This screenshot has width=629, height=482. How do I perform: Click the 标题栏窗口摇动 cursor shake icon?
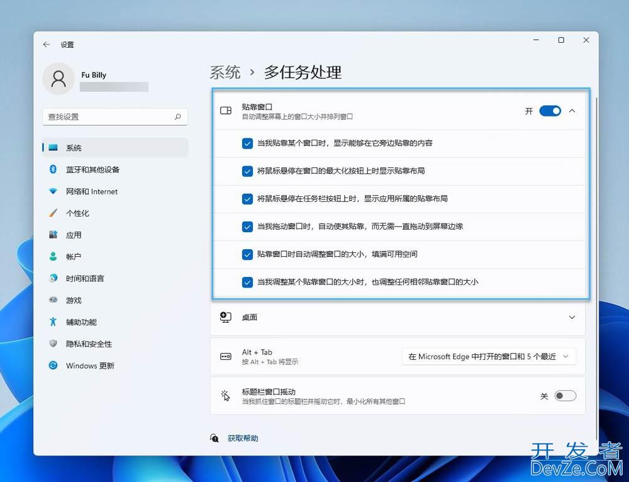click(226, 396)
